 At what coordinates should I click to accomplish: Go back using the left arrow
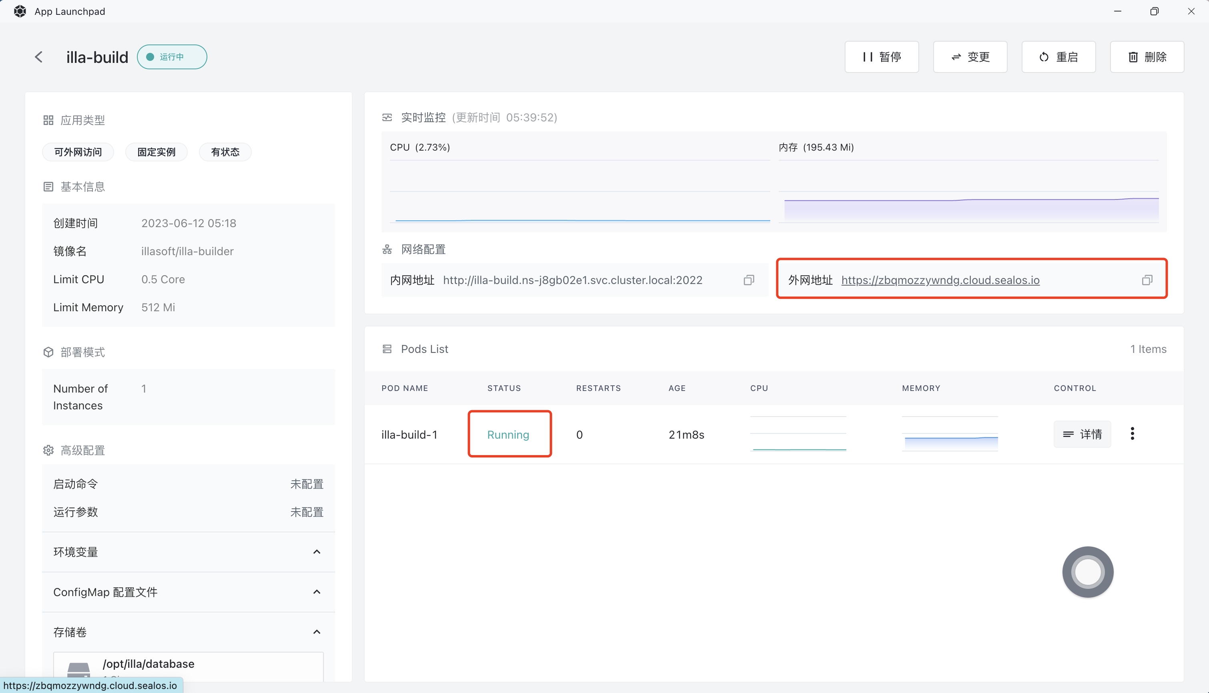[x=39, y=57]
